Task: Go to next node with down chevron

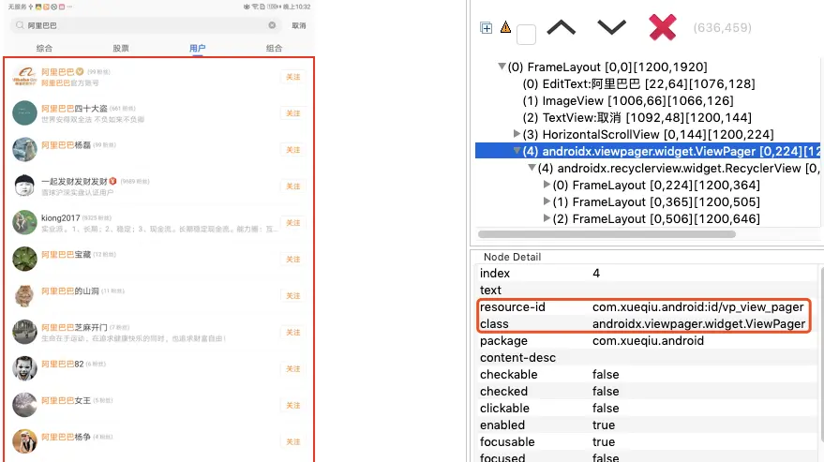Action: [612, 27]
